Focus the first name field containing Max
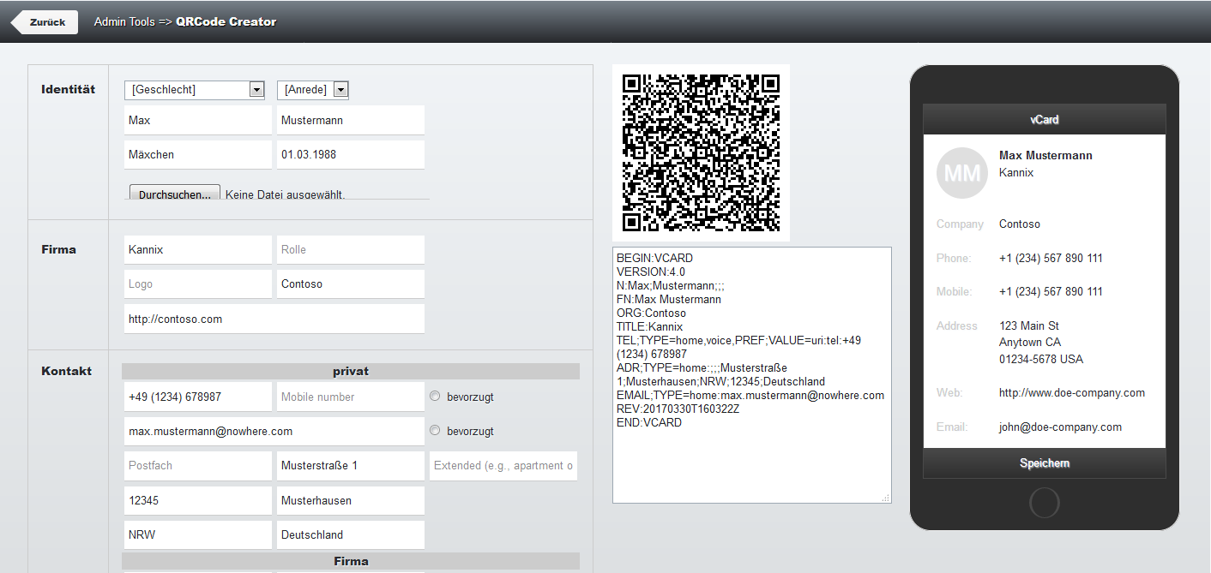1211x573 pixels. coord(198,121)
